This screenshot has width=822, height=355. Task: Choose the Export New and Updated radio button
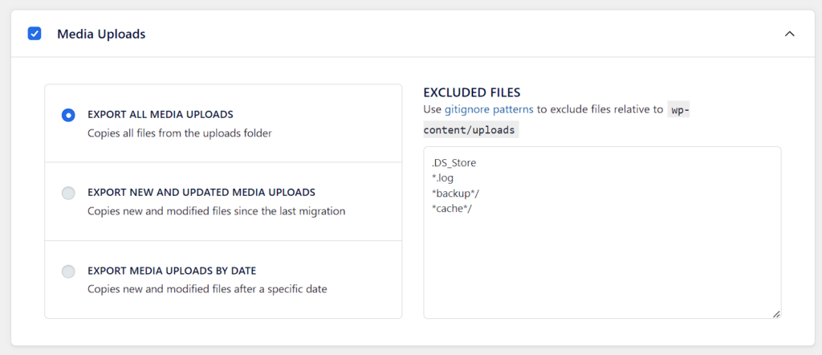tap(68, 193)
